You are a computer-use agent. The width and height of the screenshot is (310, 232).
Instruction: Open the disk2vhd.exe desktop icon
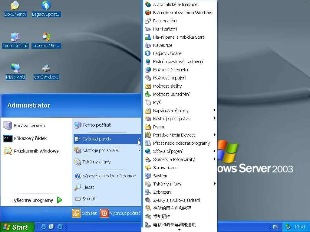click(46, 68)
